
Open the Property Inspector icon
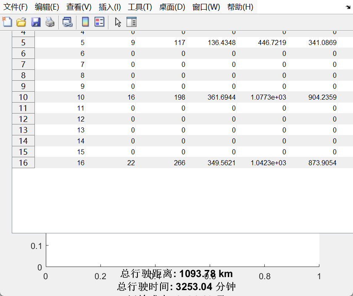(x=132, y=22)
